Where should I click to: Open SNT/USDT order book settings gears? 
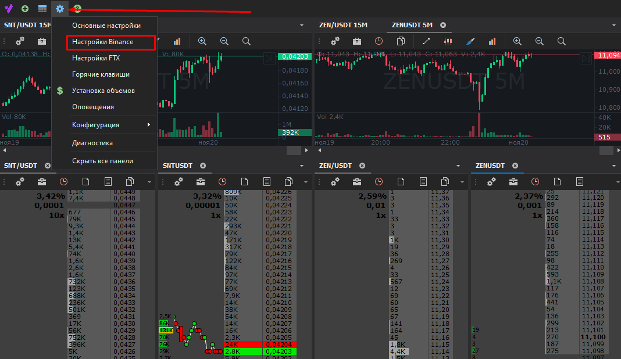tap(20, 182)
